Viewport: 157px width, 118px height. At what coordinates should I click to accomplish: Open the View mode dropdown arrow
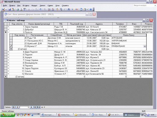[x=6, y=9]
